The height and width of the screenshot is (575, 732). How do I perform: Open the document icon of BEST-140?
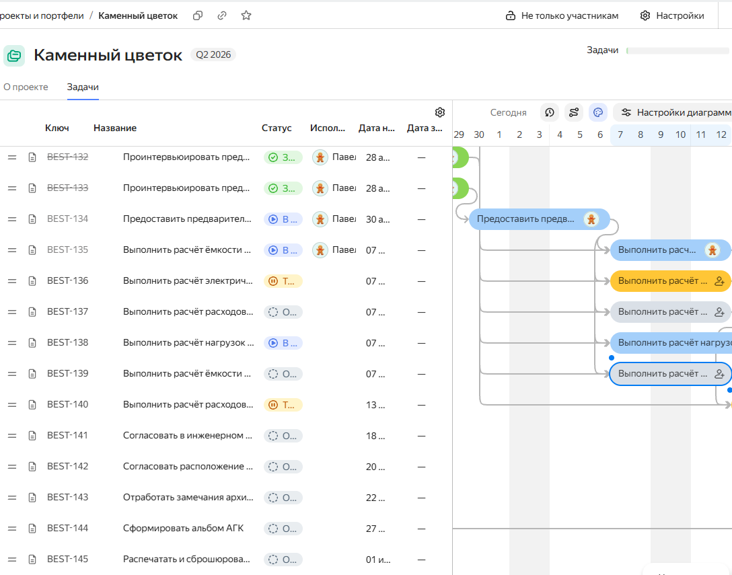tap(32, 405)
